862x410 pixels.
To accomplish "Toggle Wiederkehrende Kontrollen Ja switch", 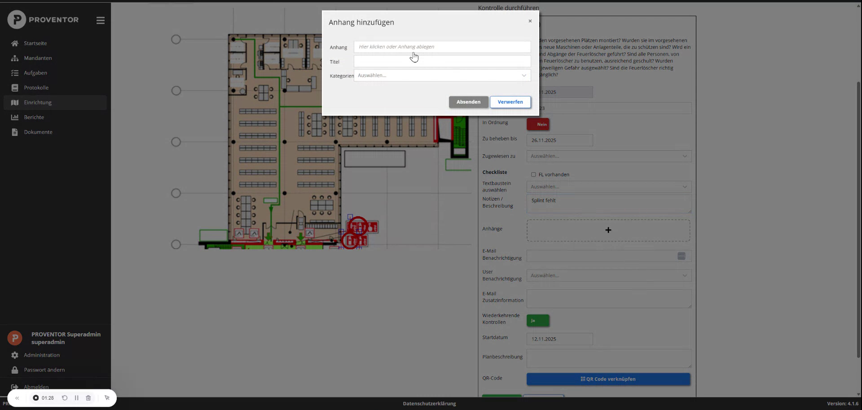I will tap(537, 321).
